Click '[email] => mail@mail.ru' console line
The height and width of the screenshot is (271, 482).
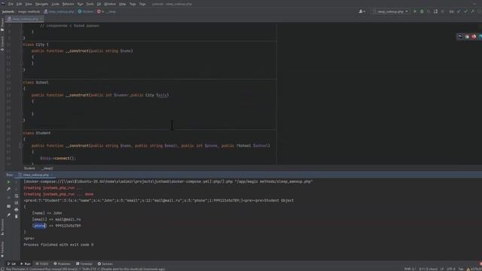click(x=56, y=219)
